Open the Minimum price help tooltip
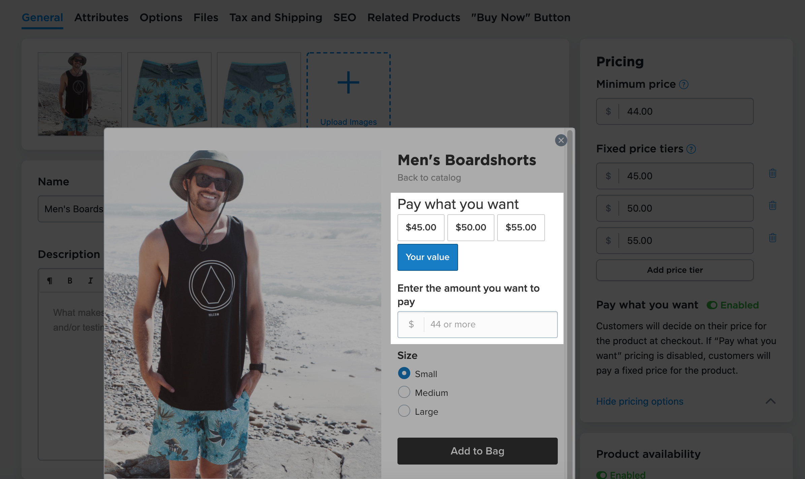Viewport: 805px width, 479px height. pyautogui.click(x=685, y=84)
